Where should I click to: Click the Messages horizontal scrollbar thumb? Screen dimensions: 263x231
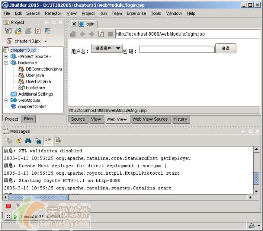(39, 197)
